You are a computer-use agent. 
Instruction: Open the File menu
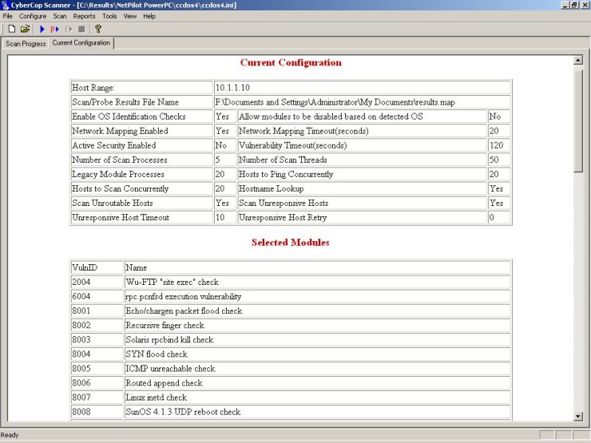(x=7, y=16)
